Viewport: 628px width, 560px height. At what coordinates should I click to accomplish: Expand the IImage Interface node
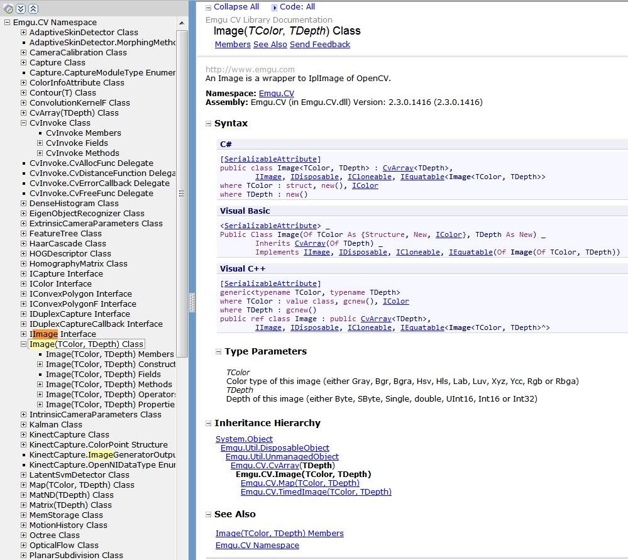click(x=24, y=334)
